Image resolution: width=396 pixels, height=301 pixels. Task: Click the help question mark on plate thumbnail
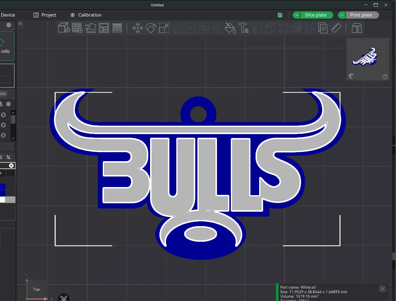point(385,77)
